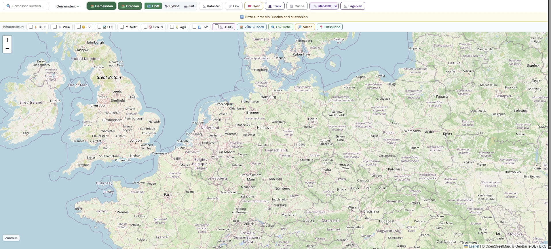
Task: Click the Warszawa label on the map
Action: pyautogui.click(x=412, y=131)
